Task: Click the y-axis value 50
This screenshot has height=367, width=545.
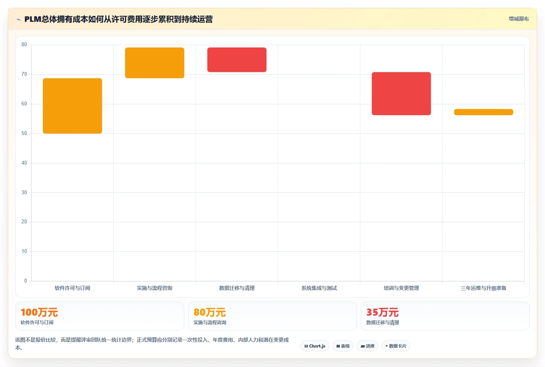Action: pyautogui.click(x=24, y=133)
